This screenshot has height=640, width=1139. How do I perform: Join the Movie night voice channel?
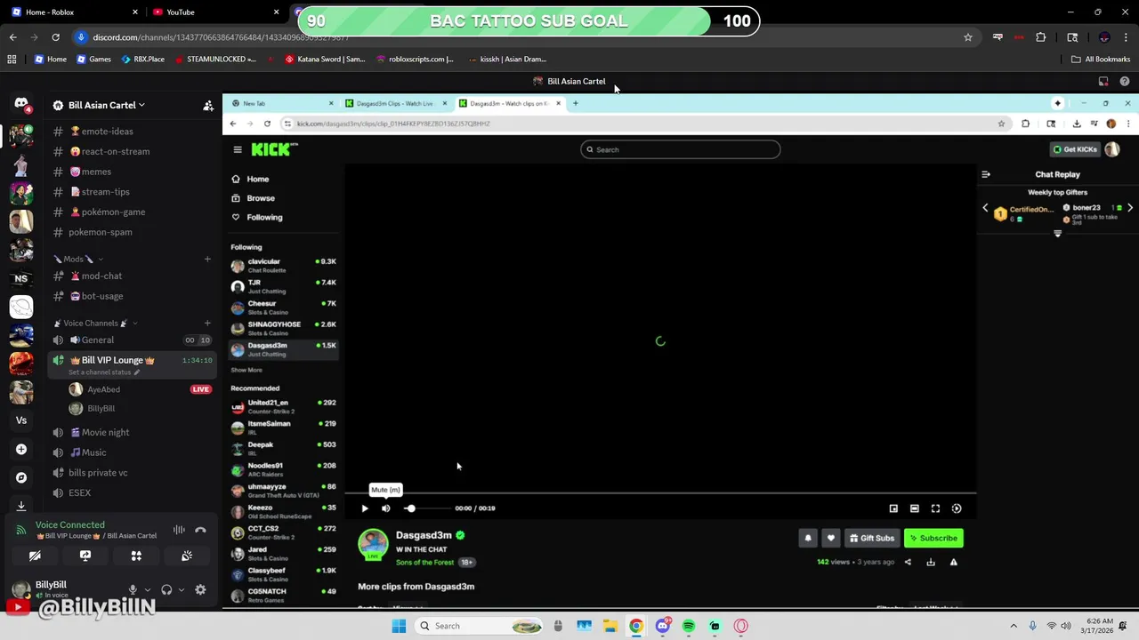[x=132, y=432]
